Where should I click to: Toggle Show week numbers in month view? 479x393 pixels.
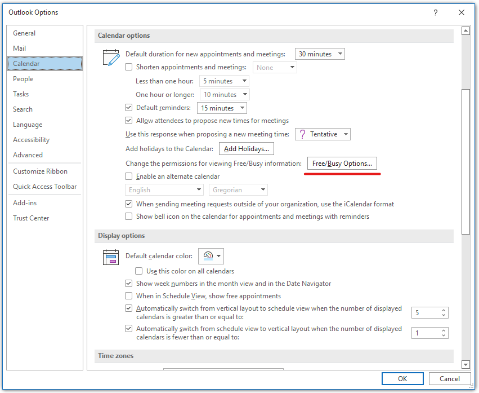129,284
